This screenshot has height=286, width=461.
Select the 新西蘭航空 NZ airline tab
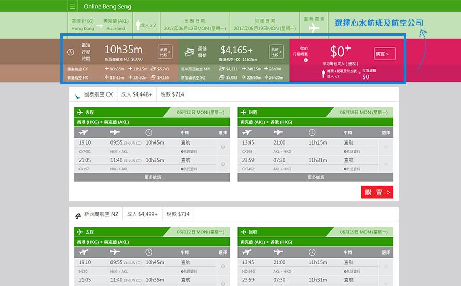point(96,214)
